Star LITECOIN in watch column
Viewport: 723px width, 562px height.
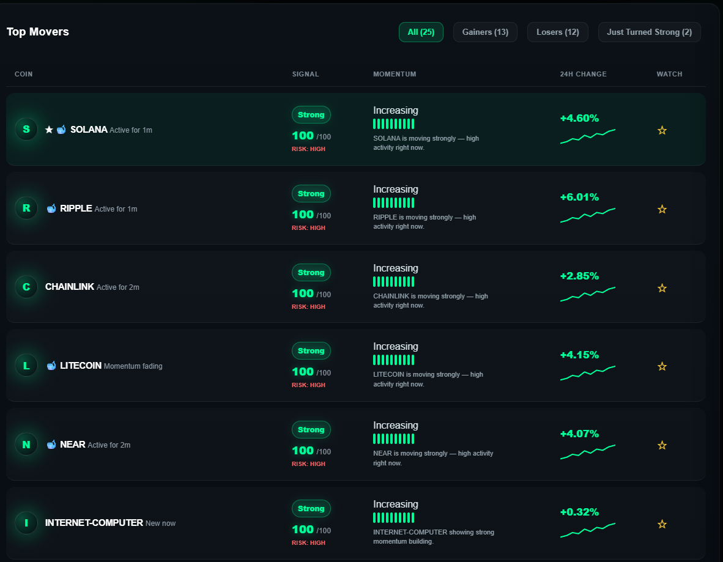pos(662,366)
